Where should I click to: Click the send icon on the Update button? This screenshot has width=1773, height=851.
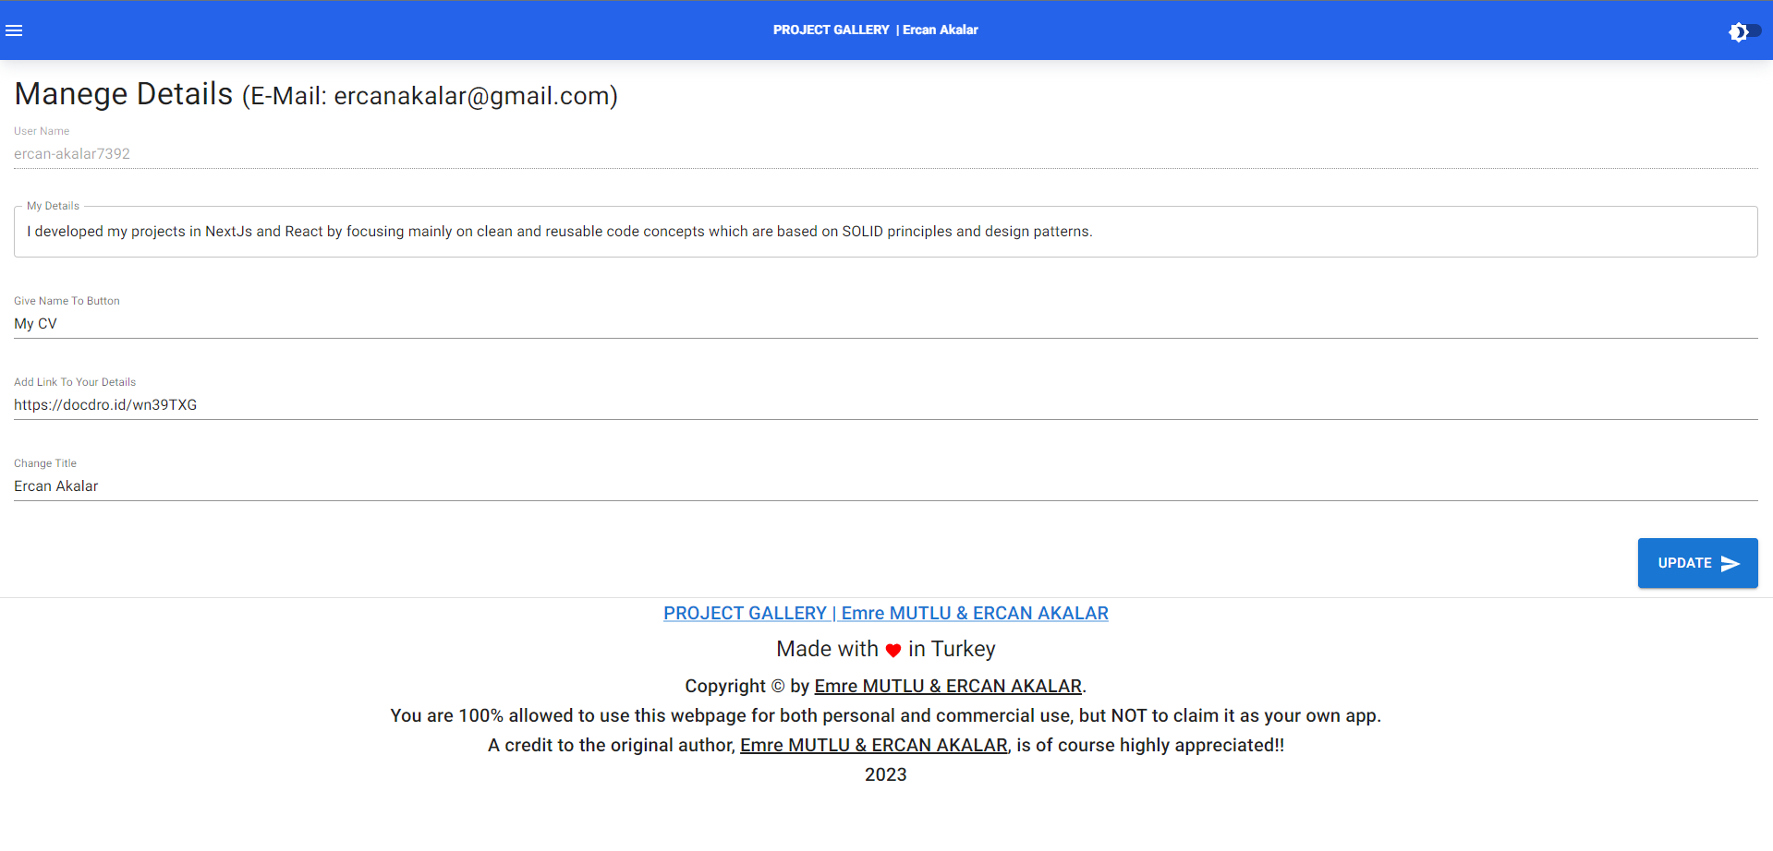1730,562
